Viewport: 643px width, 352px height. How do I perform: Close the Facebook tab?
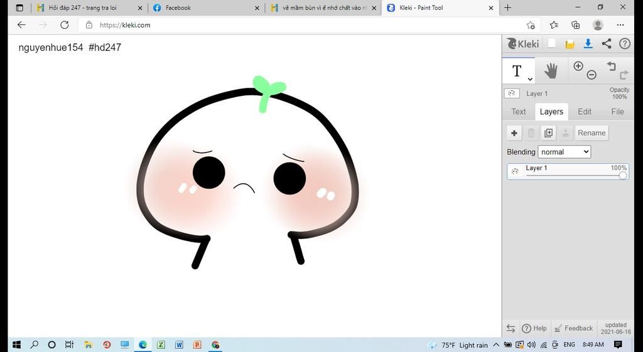(257, 8)
